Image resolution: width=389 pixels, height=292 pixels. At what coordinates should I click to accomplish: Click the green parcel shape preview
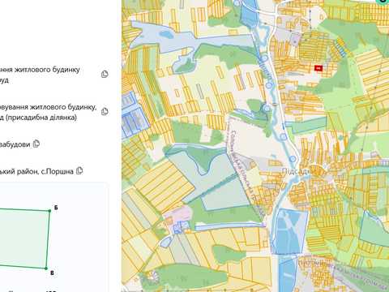[x=24, y=238]
